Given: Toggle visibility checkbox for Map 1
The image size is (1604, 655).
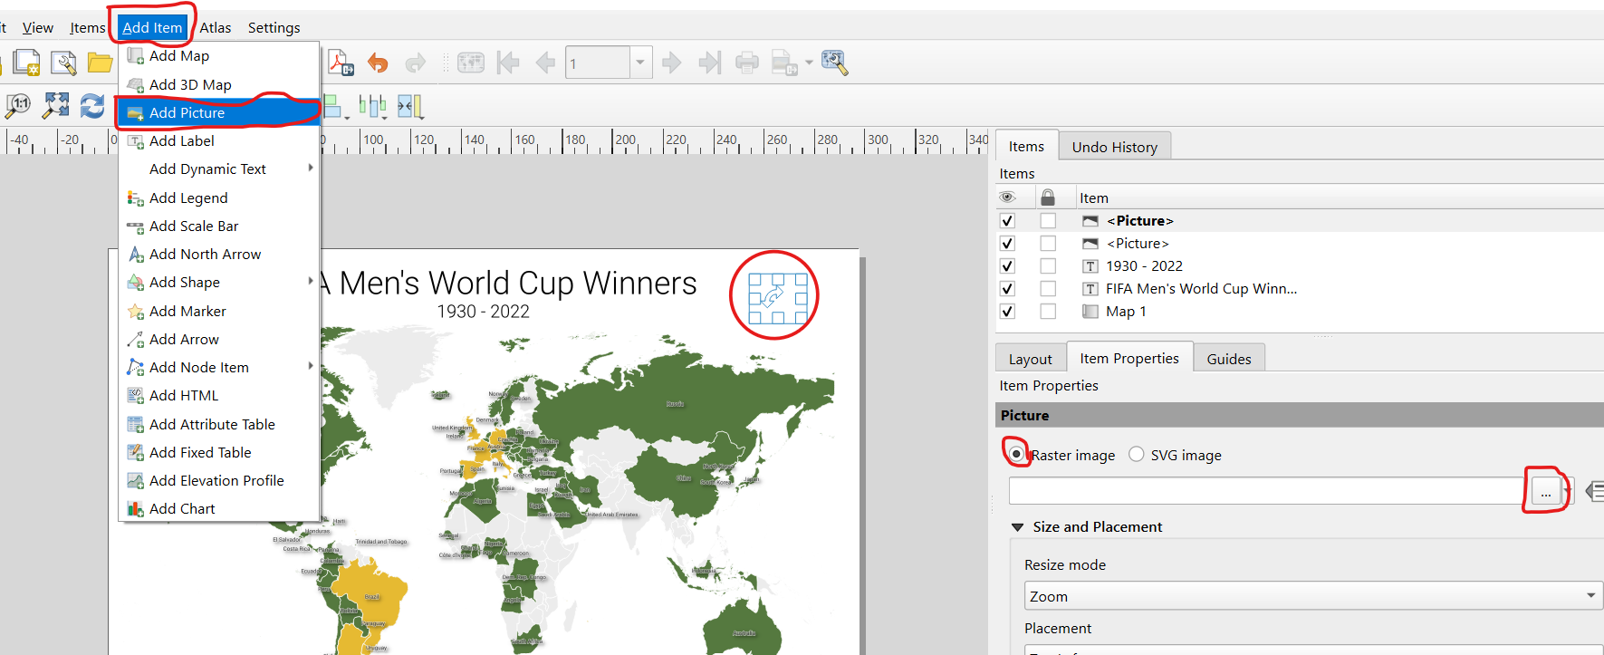Looking at the screenshot, I should [x=1007, y=311].
